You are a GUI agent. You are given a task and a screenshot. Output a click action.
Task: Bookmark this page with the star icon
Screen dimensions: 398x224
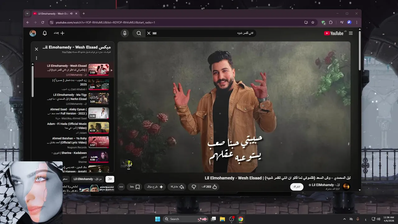click(x=313, y=22)
